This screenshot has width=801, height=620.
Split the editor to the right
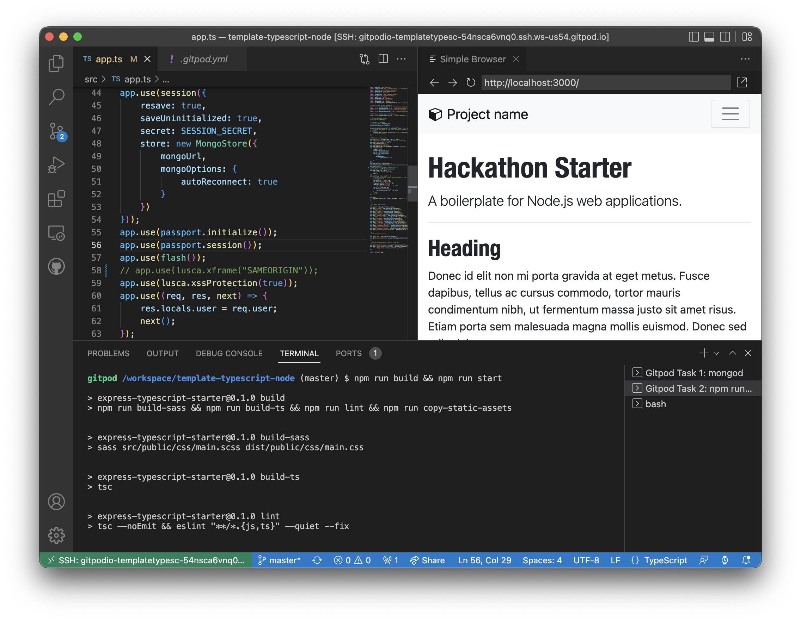pos(383,59)
